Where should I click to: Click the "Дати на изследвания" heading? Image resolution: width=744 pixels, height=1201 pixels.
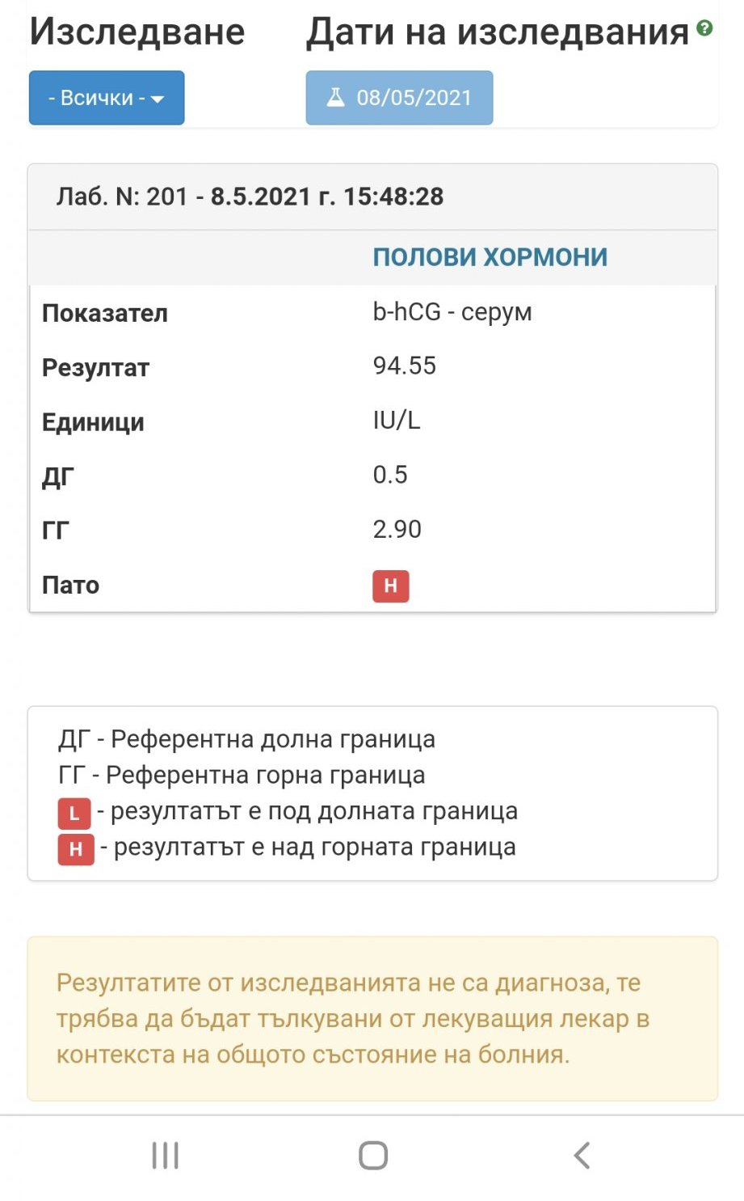click(498, 32)
